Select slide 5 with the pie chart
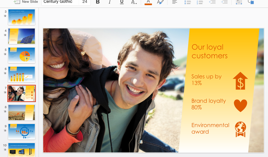The image size is (268, 157). click(x=21, y=55)
